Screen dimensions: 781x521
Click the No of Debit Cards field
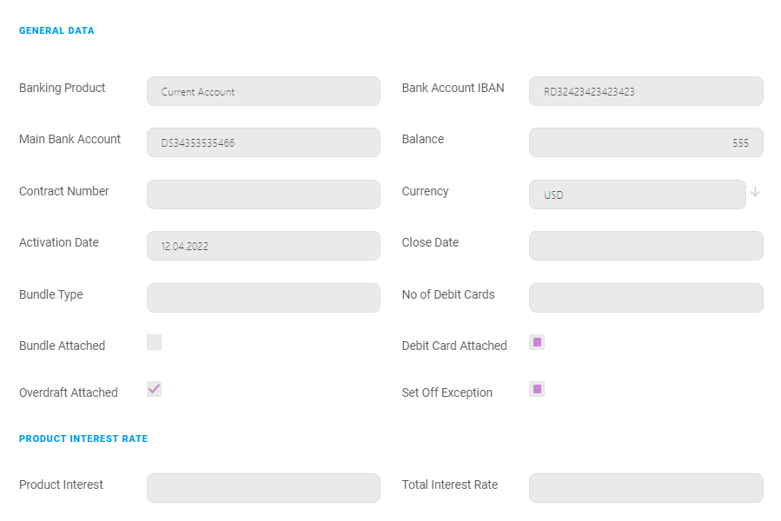tap(645, 298)
